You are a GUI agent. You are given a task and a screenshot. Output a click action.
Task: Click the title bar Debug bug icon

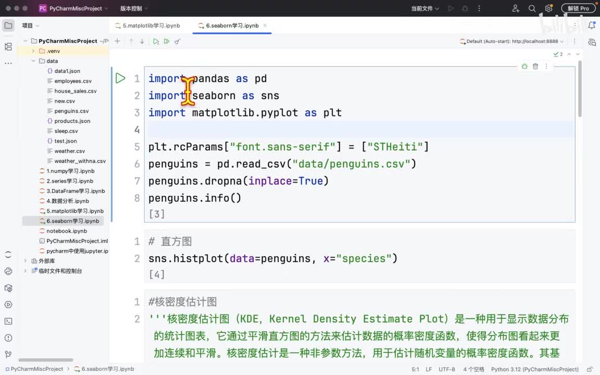[465, 8]
